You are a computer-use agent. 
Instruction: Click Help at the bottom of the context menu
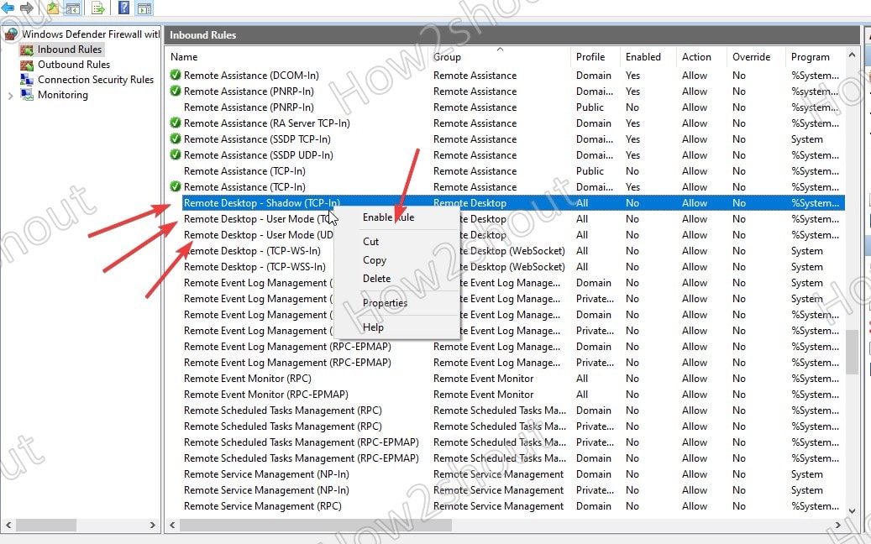(x=373, y=327)
